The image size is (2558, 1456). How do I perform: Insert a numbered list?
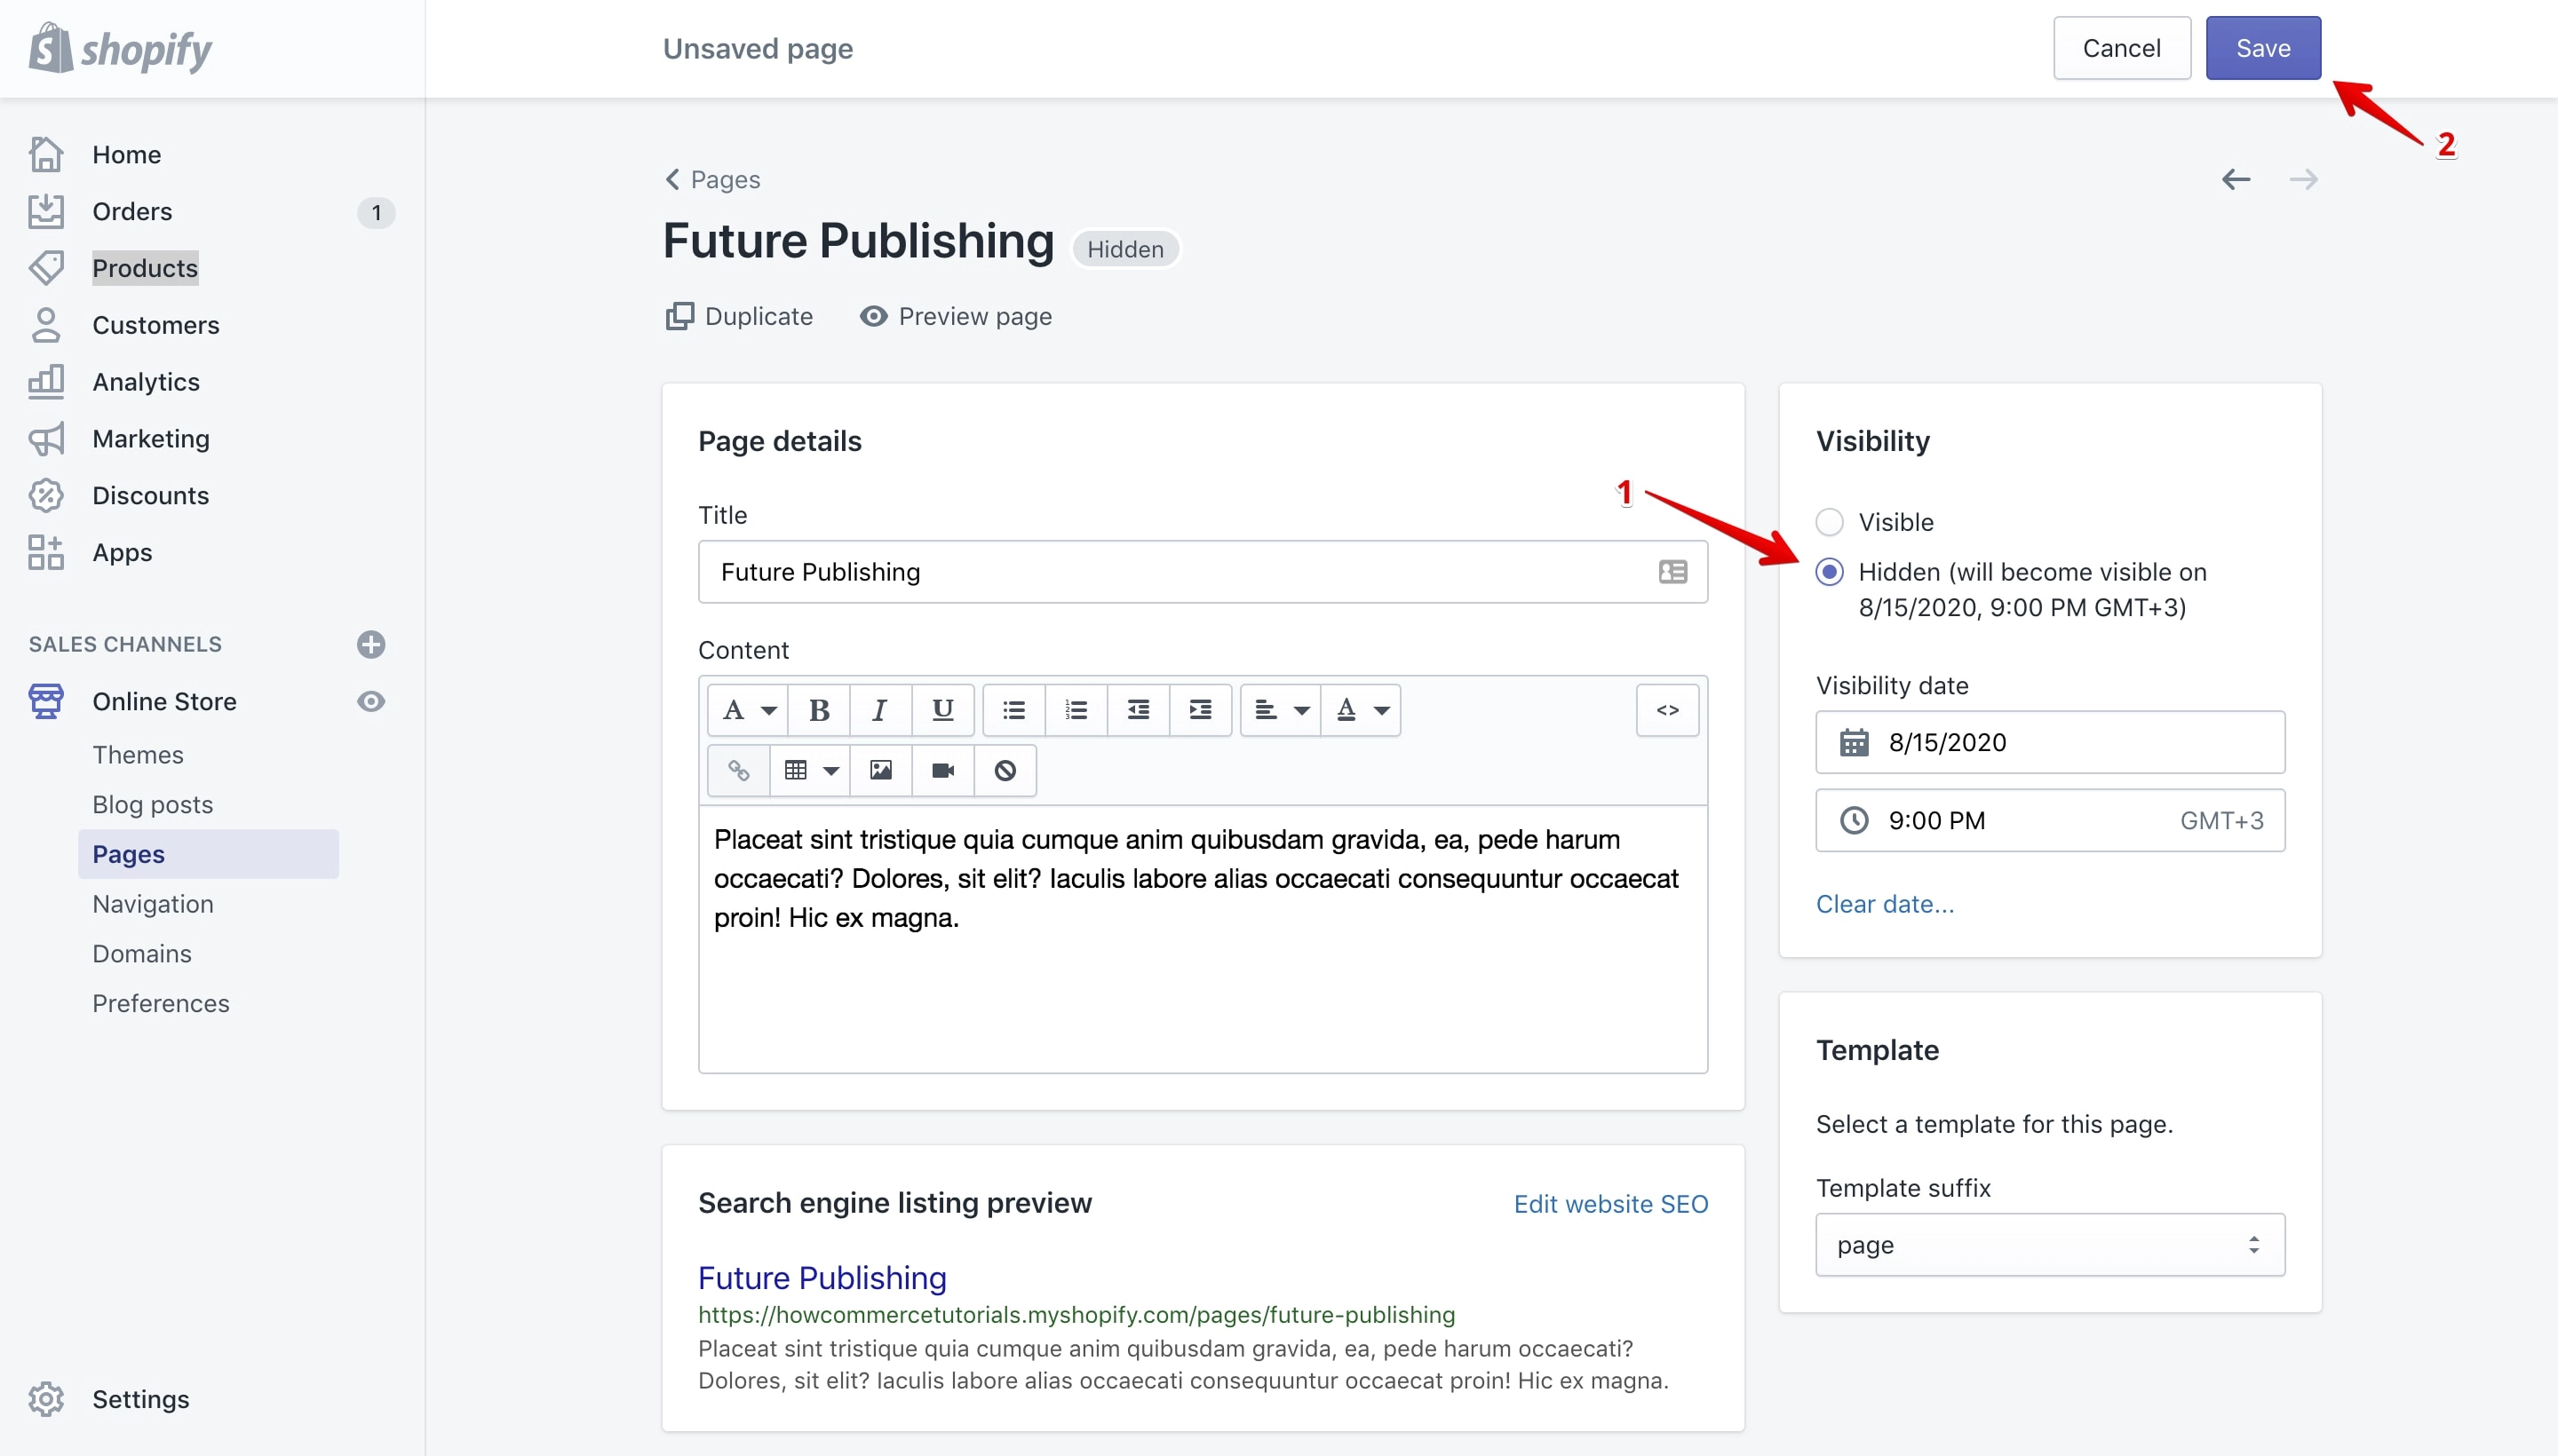point(1076,710)
